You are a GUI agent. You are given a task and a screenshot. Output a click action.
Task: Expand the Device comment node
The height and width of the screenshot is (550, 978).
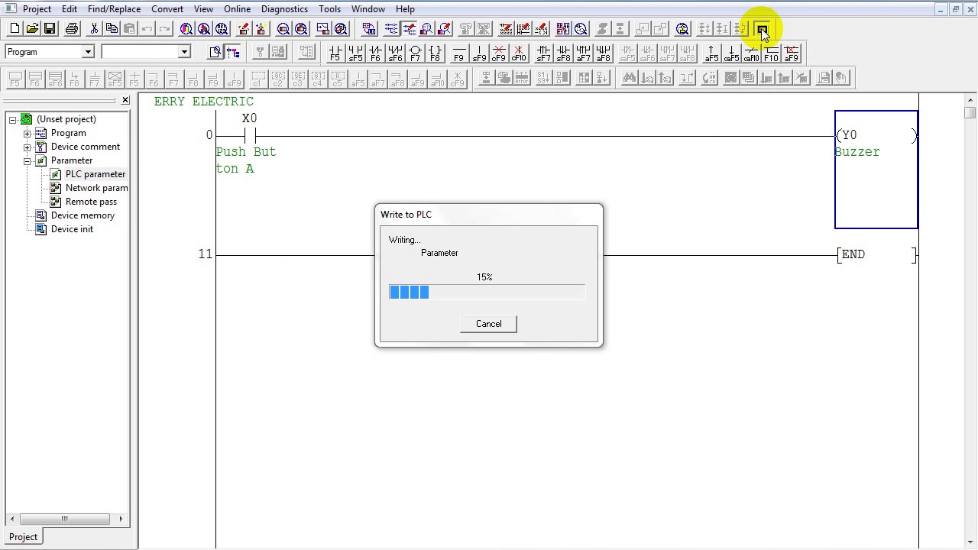(x=28, y=147)
